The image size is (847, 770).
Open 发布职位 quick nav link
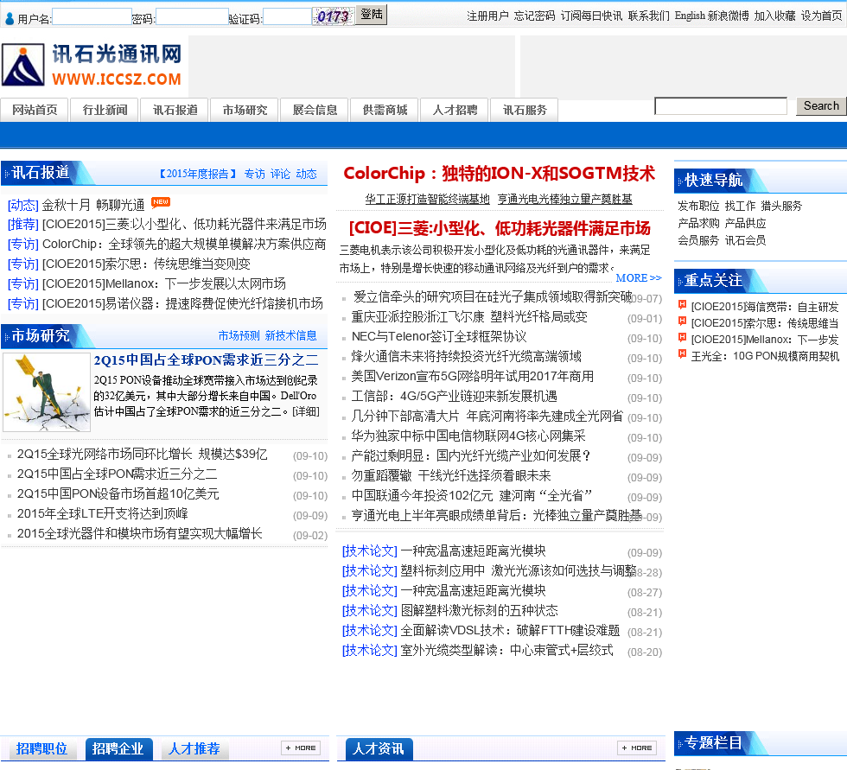[698, 207]
